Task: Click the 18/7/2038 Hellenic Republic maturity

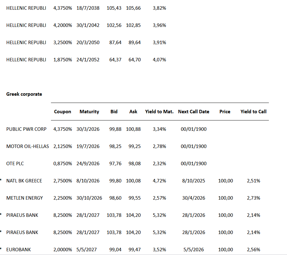Action: (88, 8)
